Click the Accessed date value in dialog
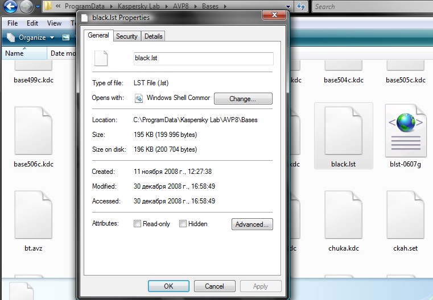Screen dimensions: 433x300 tap(174, 201)
